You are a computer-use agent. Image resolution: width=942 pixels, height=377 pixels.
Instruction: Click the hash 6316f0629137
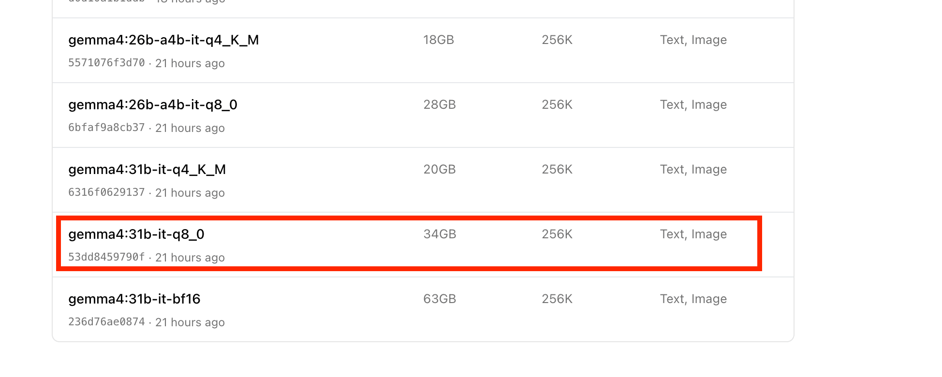106,193
